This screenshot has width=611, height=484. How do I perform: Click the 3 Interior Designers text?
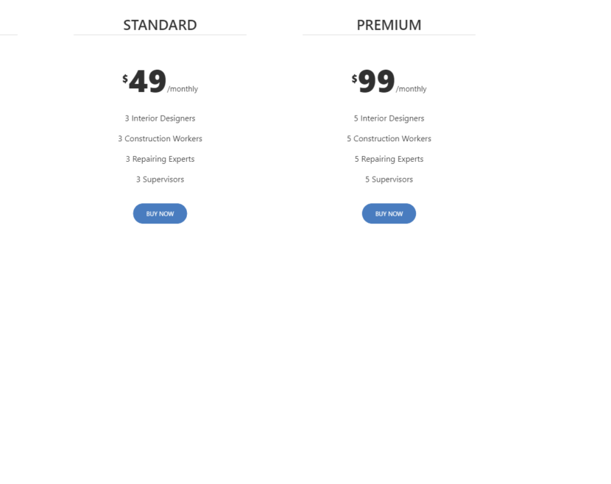(x=160, y=118)
